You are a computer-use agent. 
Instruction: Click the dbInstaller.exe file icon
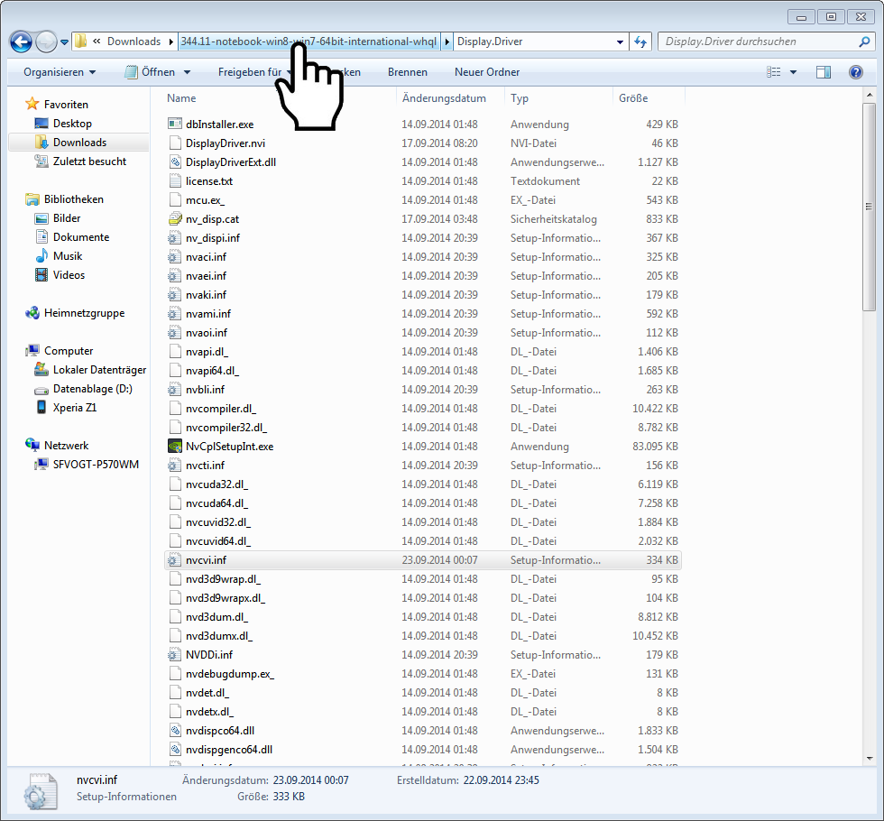pyautogui.click(x=175, y=125)
